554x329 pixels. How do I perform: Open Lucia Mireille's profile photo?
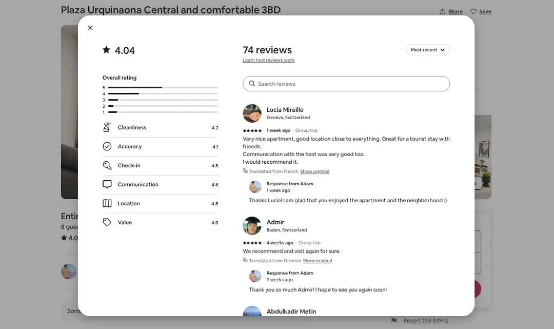click(252, 113)
